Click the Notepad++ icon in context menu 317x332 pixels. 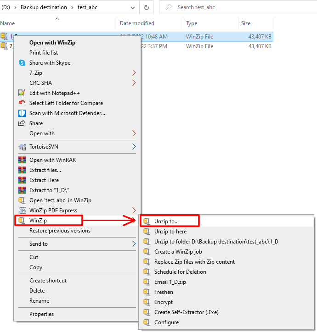(22, 93)
